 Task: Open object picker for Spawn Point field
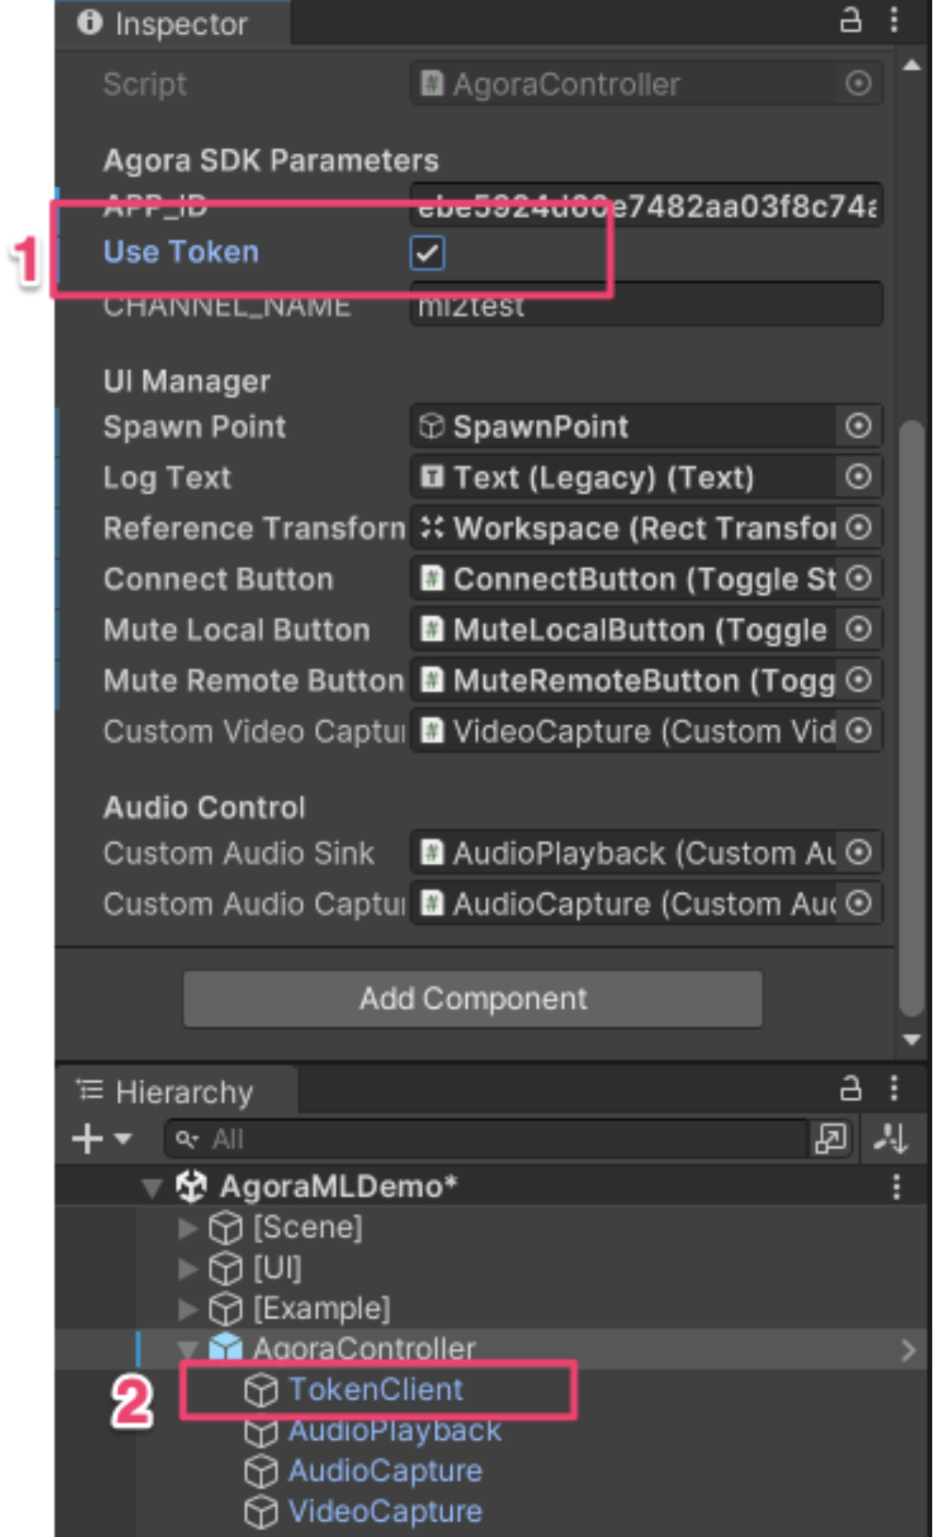coord(858,426)
